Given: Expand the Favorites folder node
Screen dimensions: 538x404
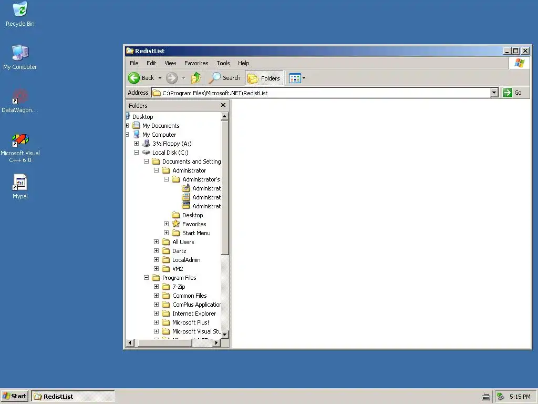Looking at the screenshot, I should click(x=166, y=224).
